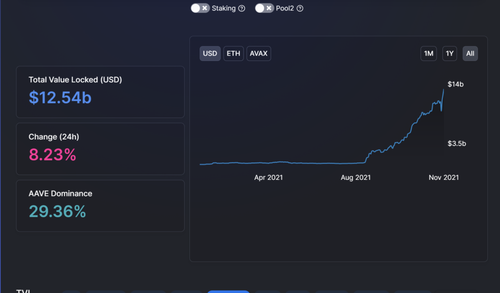The image size is (500, 293).
Task: Click the Apr 2021 axis label
Action: pyautogui.click(x=269, y=177)
